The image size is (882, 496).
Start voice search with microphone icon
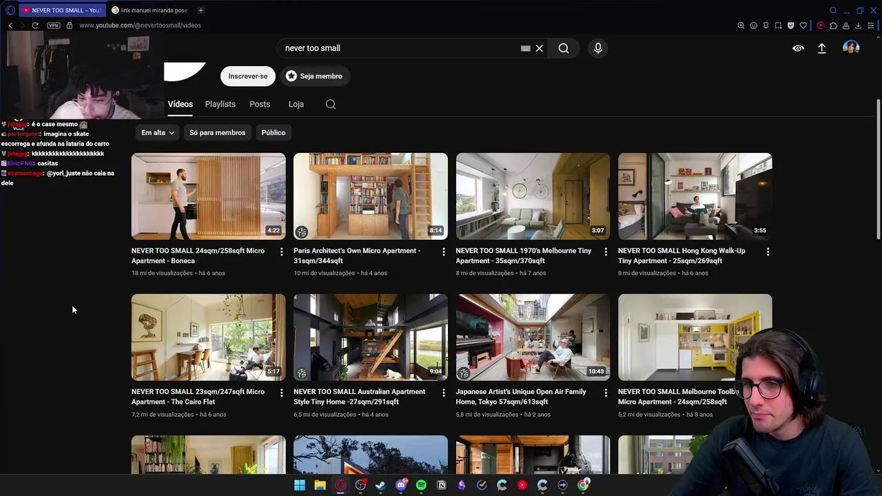tap(598, 48)
